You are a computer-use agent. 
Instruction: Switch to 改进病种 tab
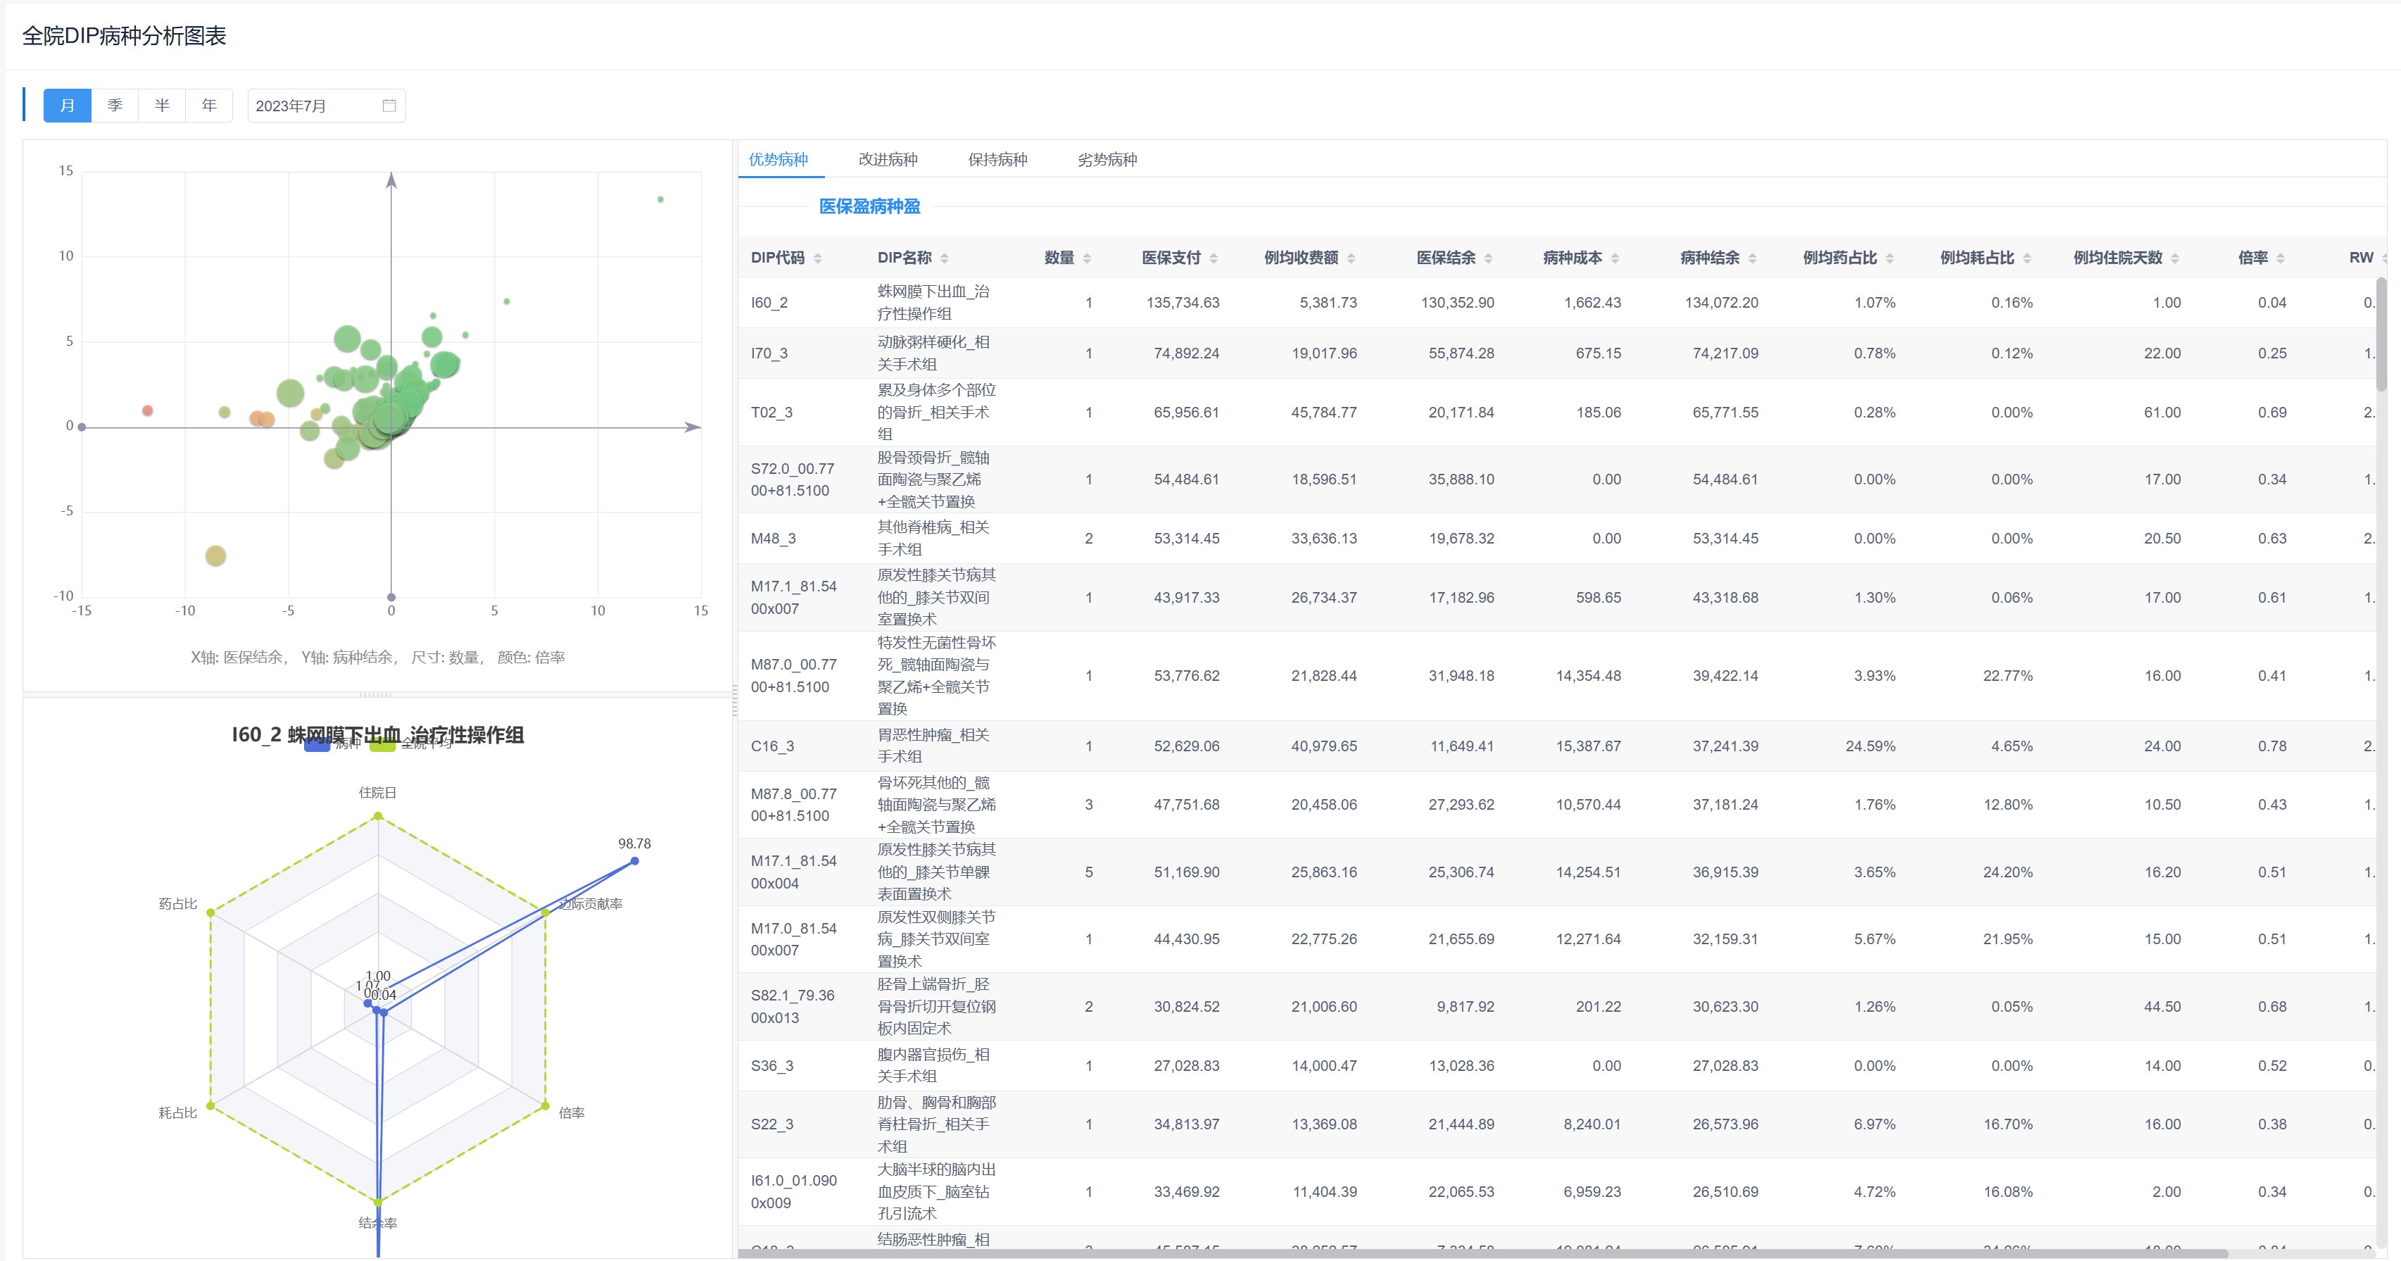click(888, 159)
